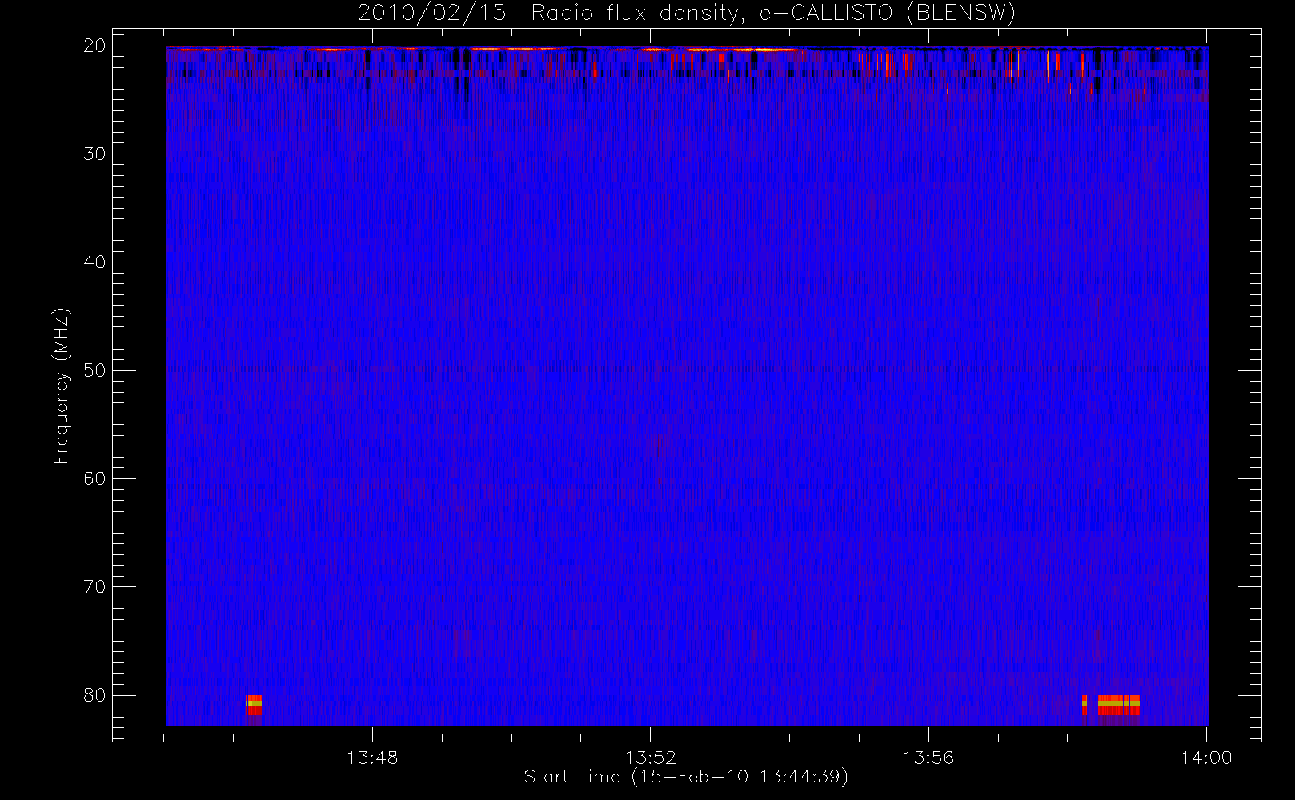Click the frequency tick label '80'
This screenshot has height=800, width=1295.
(94, 694)
